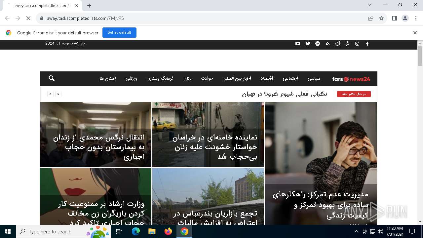This screenshot has height=238, width=423.
Task: Show previous trending headline arrow
Action: click(x=50, y=94)
